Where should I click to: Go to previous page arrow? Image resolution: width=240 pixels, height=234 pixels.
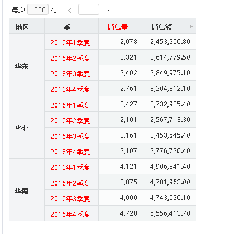click(x=70, y=11)
